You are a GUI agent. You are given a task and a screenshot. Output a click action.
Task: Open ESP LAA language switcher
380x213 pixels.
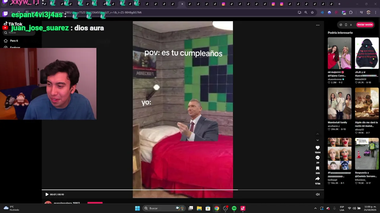click(x=342, y=208)
